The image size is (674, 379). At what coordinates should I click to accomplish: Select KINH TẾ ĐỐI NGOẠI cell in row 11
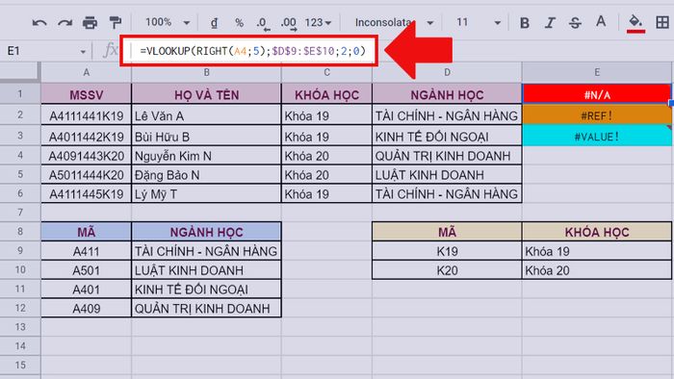tap(206, 290)
